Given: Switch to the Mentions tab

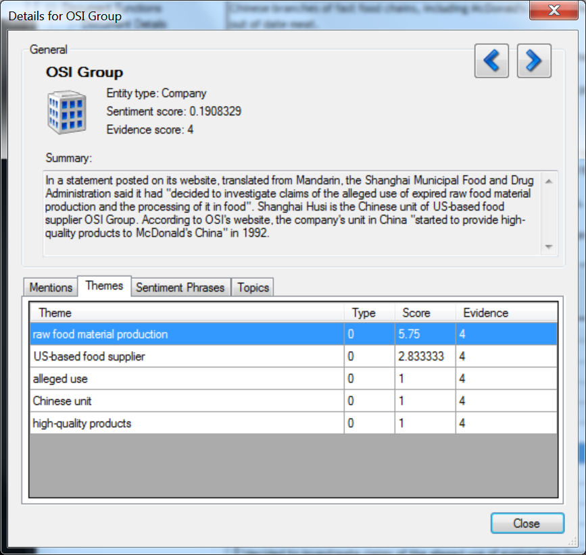Looking at the screenshot, I should click(x=51, y=288).
